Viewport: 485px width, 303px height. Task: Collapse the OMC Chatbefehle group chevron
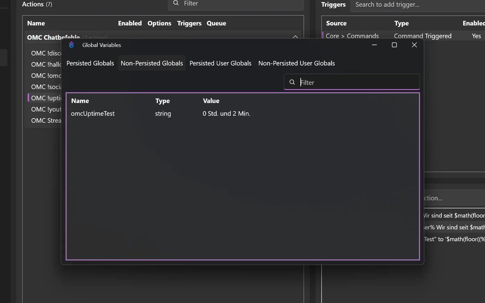pyautogui.click(x=295, y=37)
